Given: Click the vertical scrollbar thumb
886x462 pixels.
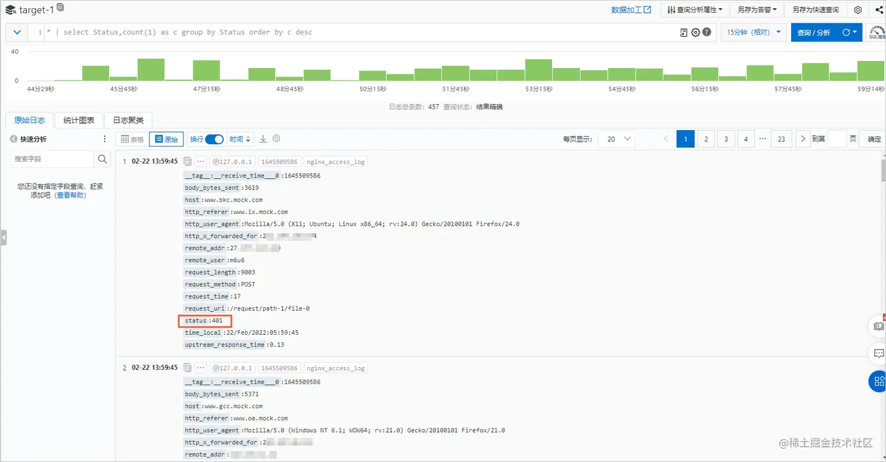Looking at the screenshot, I should click(883, 170).
